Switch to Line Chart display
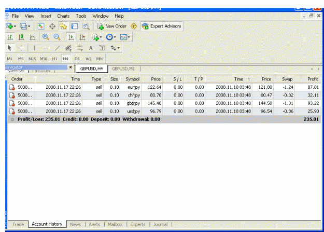This screenshot has width=324, height=232. [32, 37]
